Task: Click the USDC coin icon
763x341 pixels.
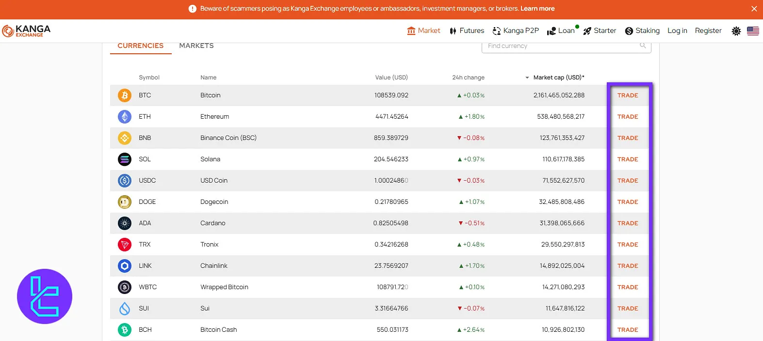Action: click(125, 181)
